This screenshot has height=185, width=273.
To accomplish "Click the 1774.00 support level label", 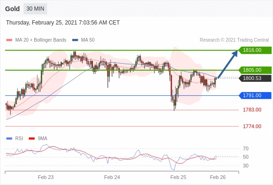I will [x=252, y=126].
